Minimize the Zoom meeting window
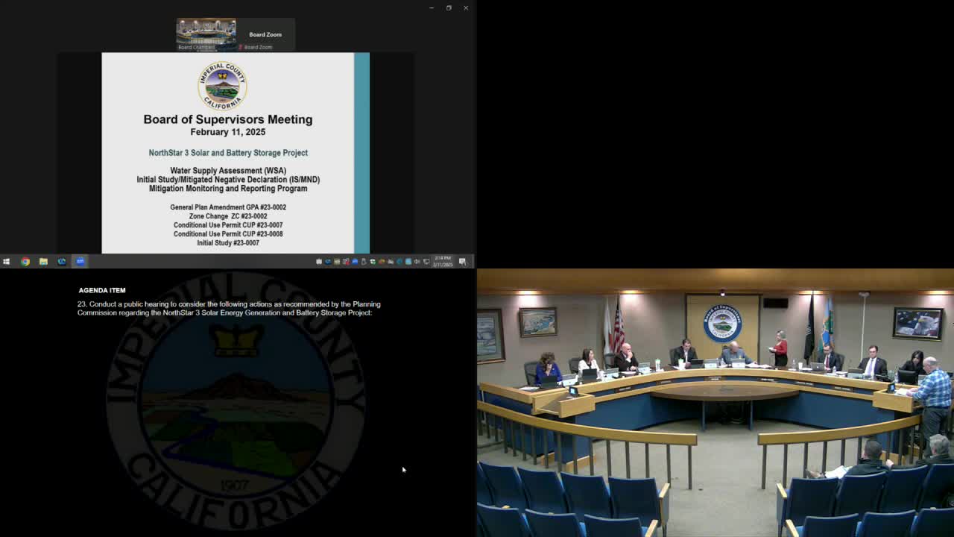Viewport: 954px width, 537px height. [431, 7]
